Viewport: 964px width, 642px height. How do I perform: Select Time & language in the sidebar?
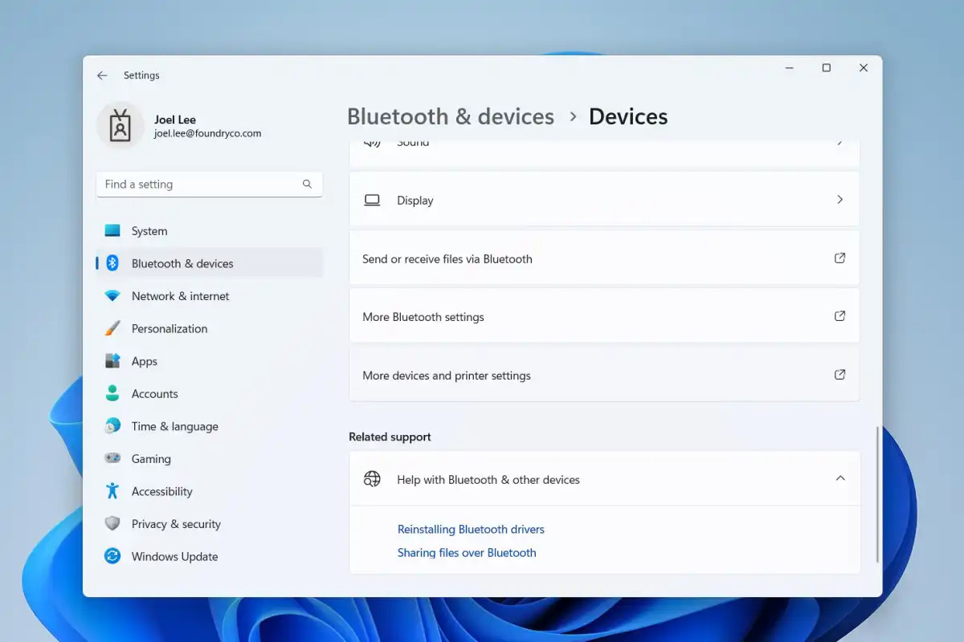(174, 426)
